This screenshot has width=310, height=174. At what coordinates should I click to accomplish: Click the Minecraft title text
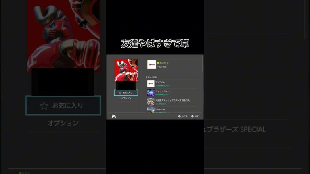(x=160, y=109)
